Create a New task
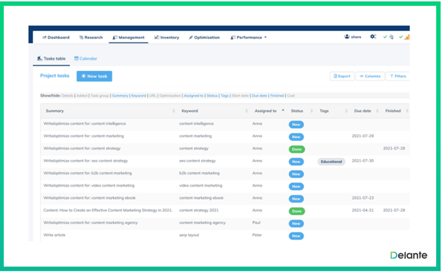442x272 pixels. 94,76
